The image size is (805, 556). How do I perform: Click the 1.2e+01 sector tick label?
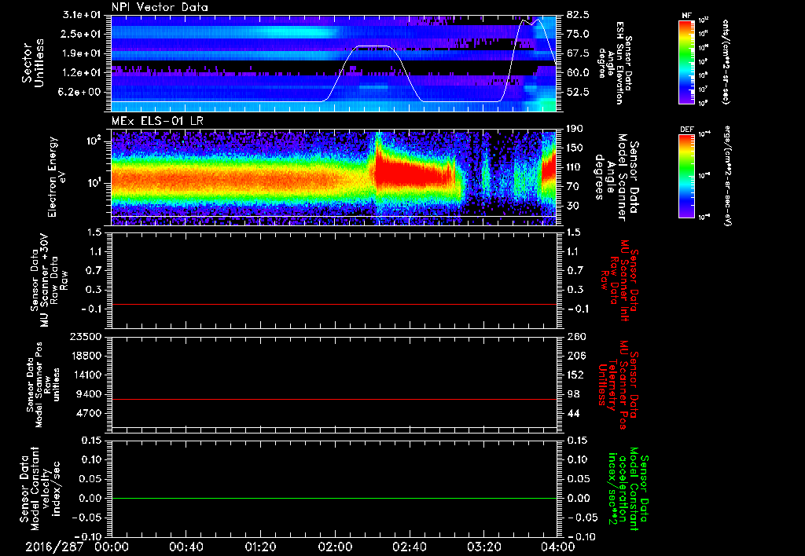[82, 73]
